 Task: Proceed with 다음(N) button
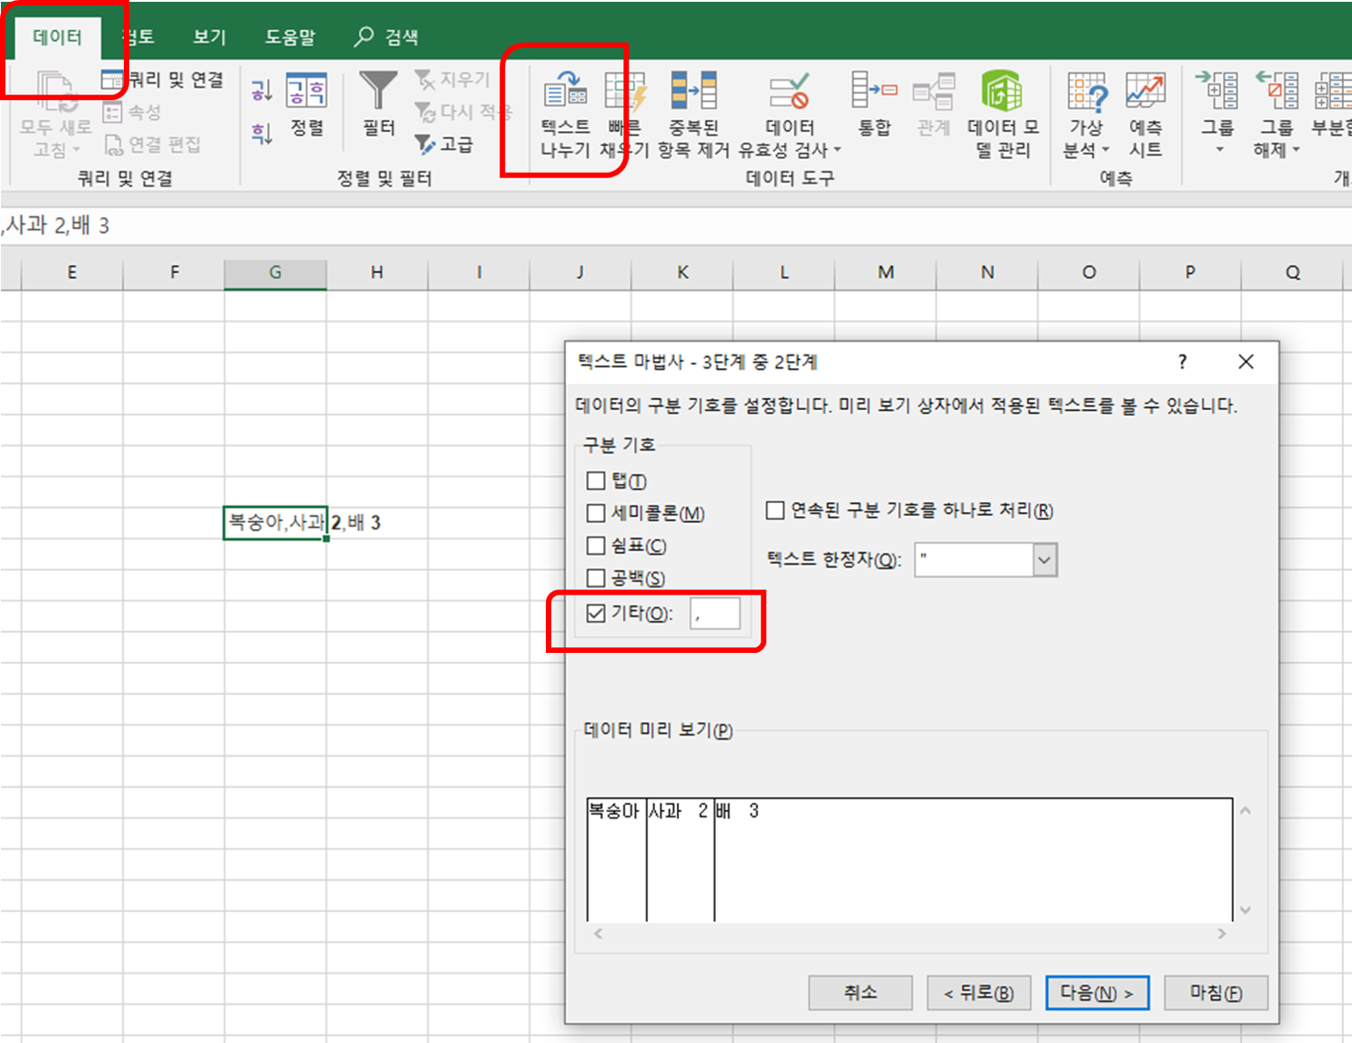pos(1097,993)
